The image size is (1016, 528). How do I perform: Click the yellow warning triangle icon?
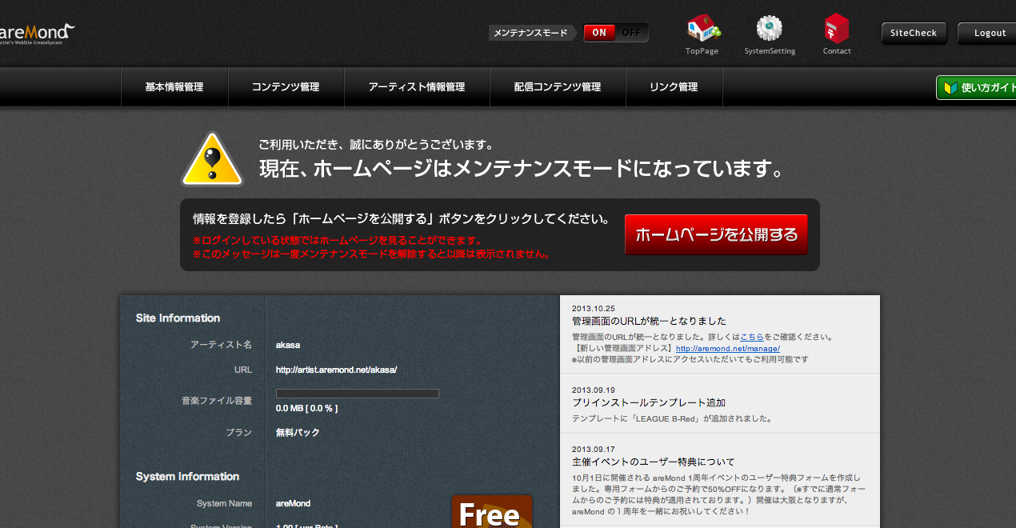click(212, 158)
